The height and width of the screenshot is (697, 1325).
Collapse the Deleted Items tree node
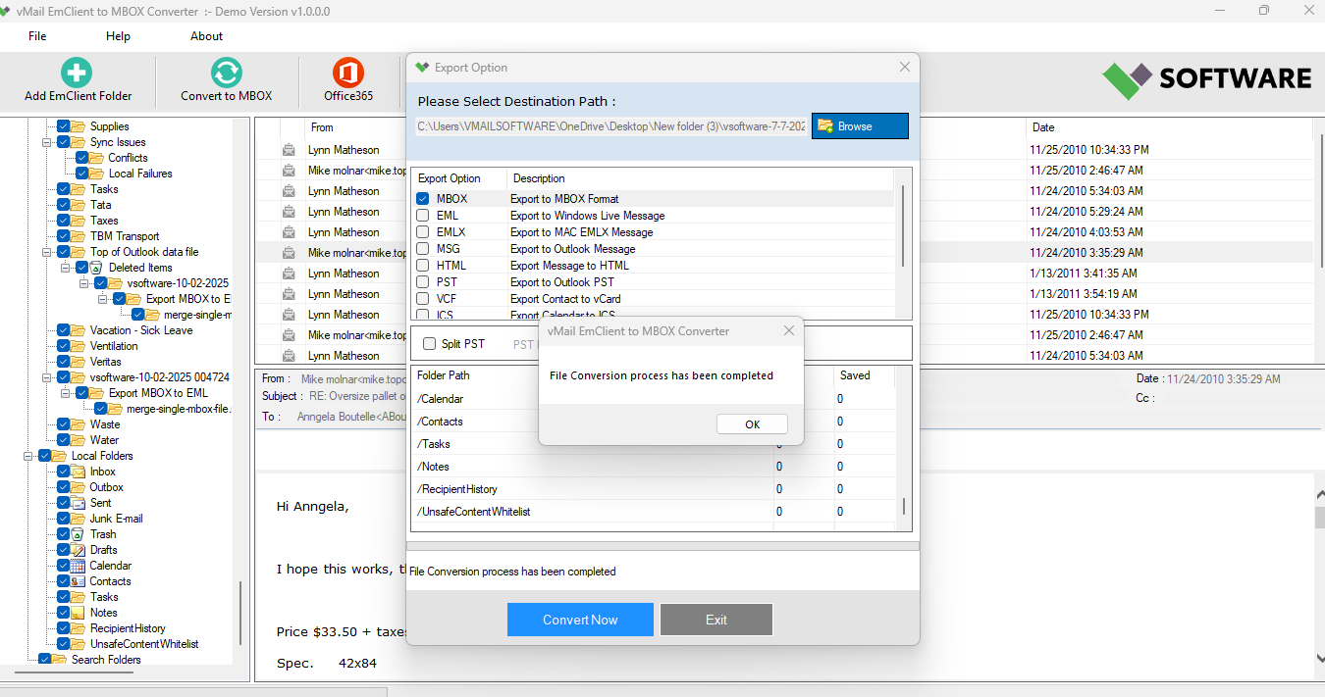[66, 268]
